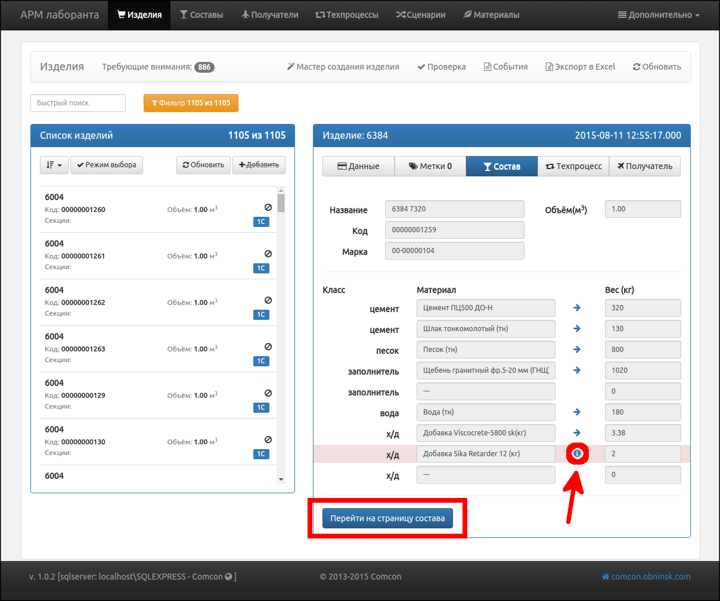Click the Марка field 00-00000104

click(x=455, y=251)
